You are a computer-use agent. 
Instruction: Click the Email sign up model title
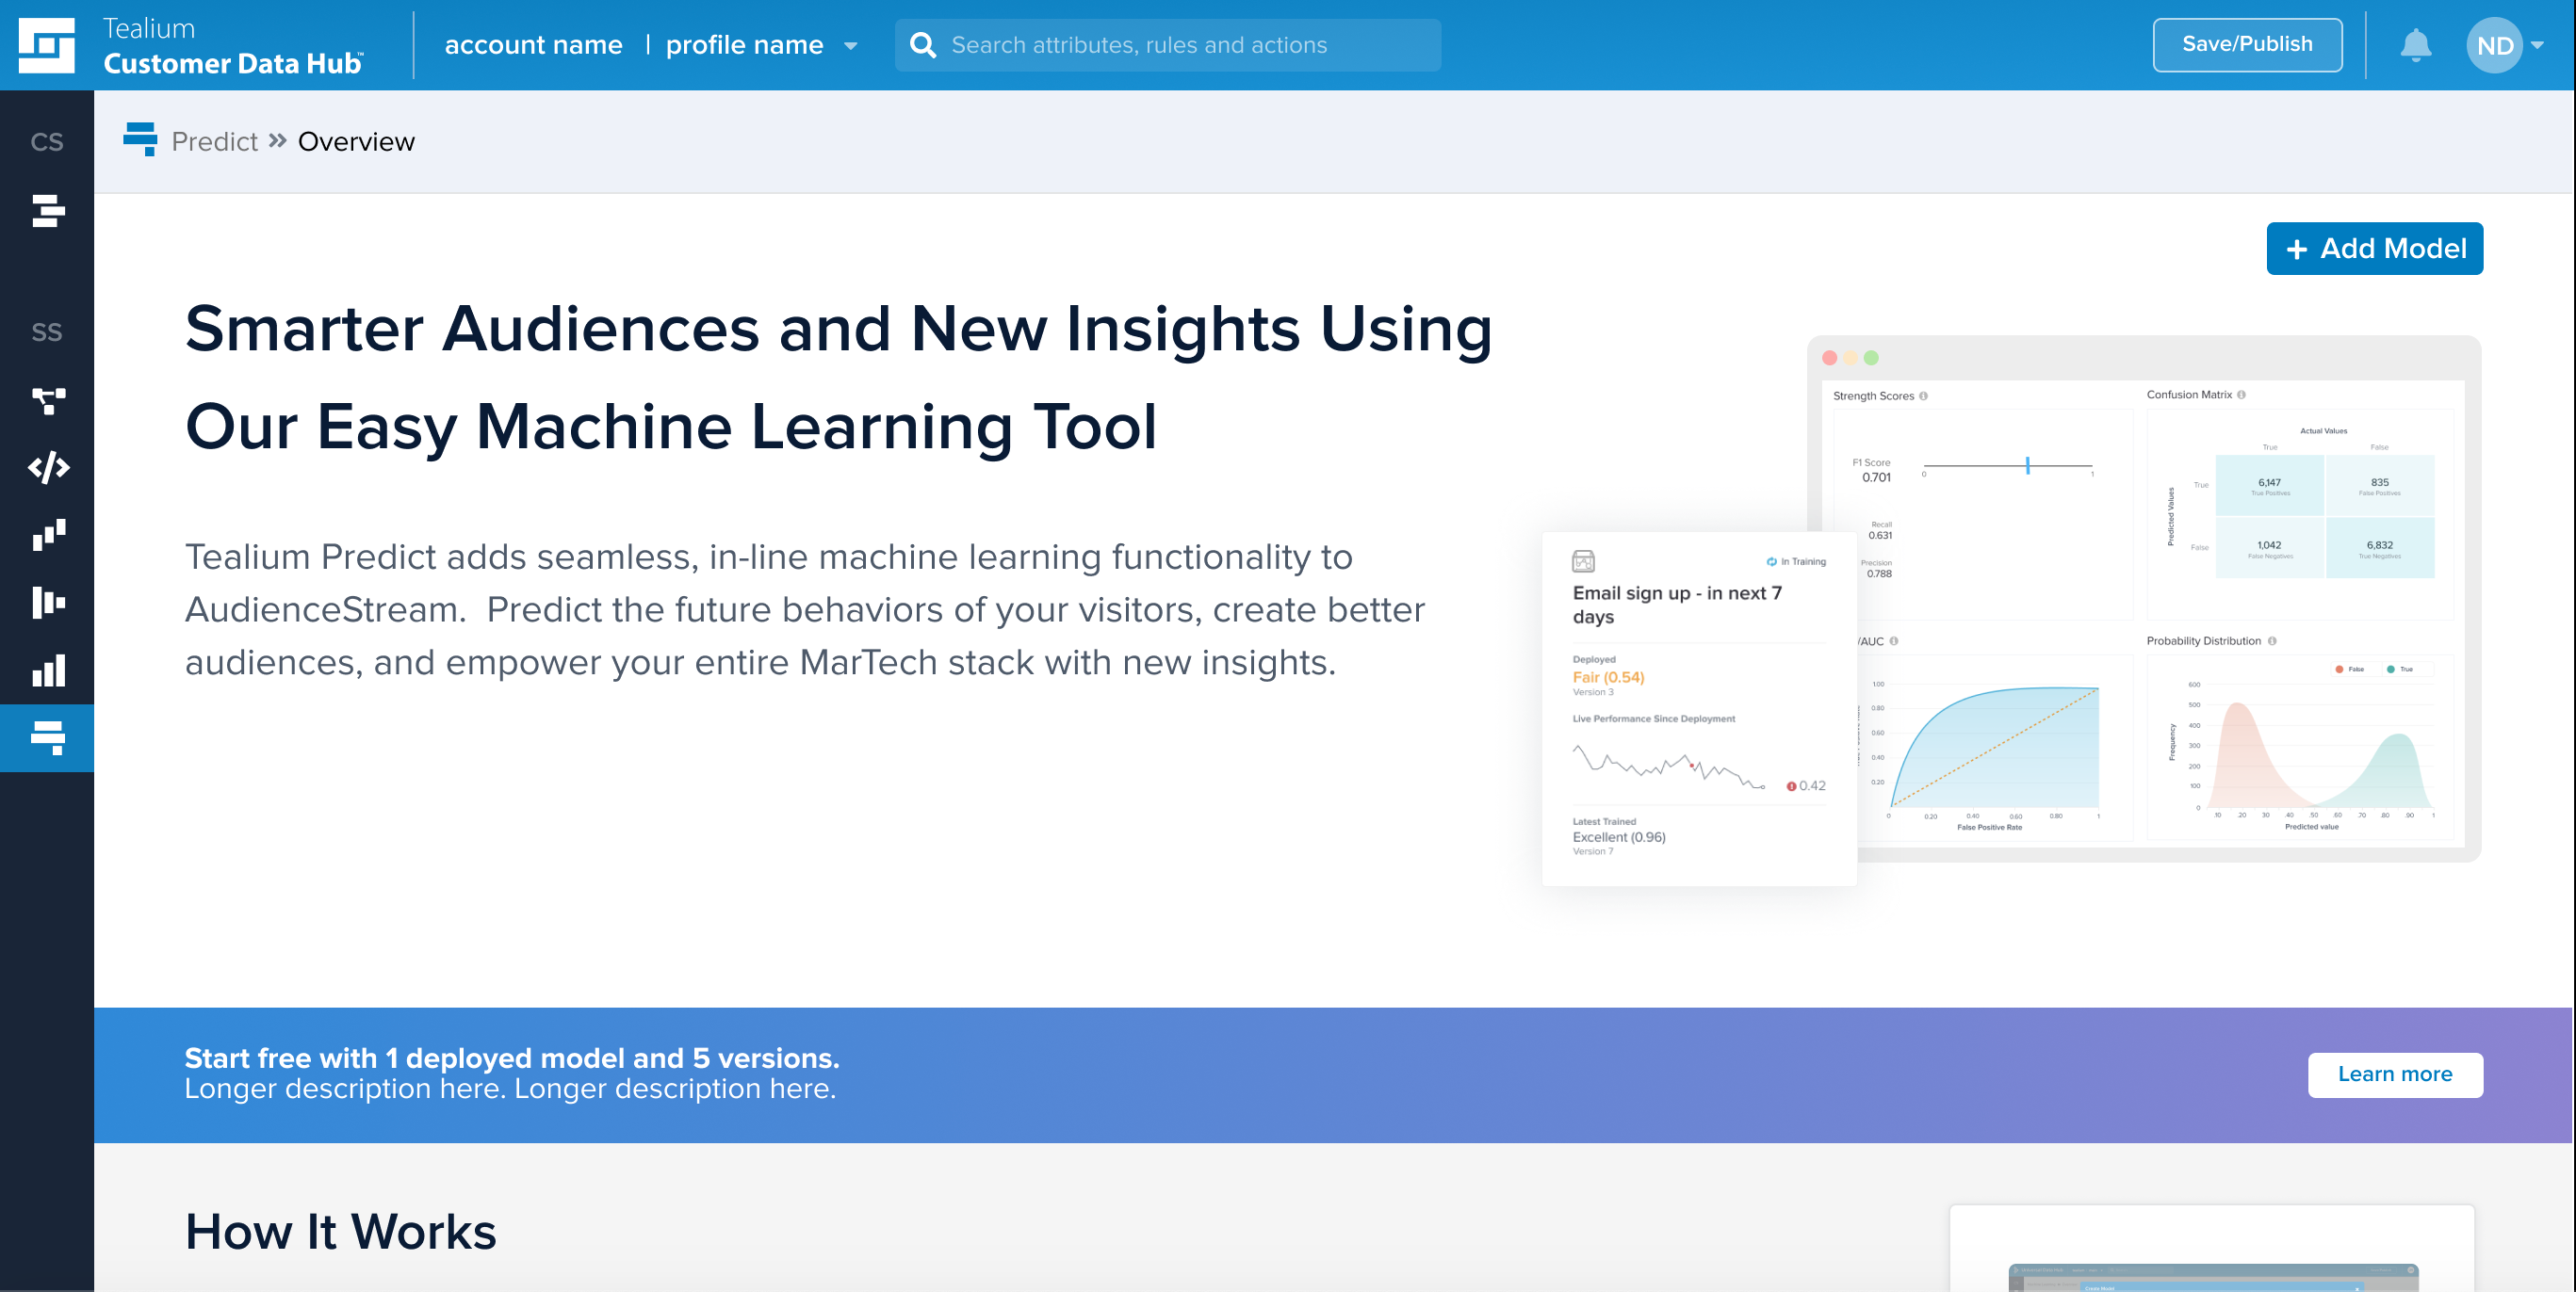[1677, 605]
